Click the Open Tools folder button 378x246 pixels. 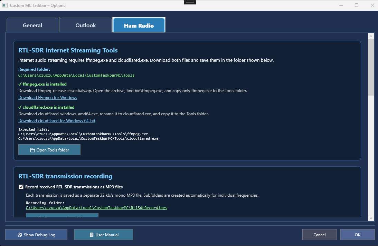(49, 150)
